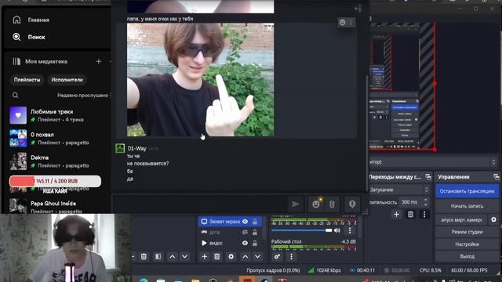This screenshot has height=282, width=502.
Task: Adjust the audio mixer volume slider
Action: click(x=301, y=230)
